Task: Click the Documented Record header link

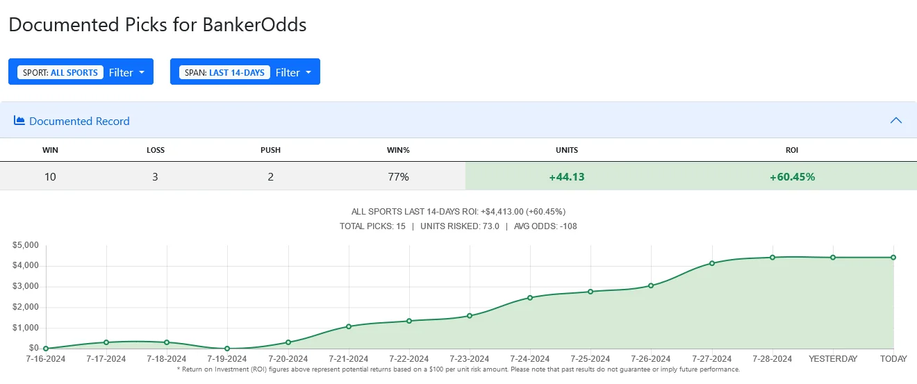Action: [79, 121]
